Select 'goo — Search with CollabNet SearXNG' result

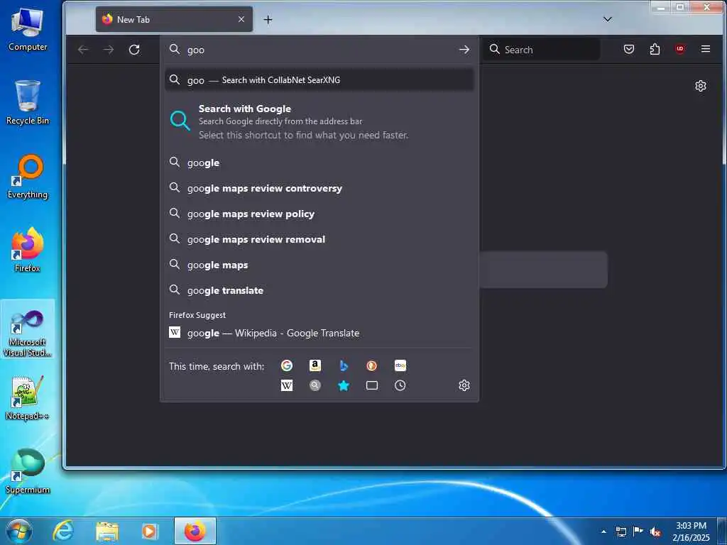pyautogui.click(x=319, y=79)
